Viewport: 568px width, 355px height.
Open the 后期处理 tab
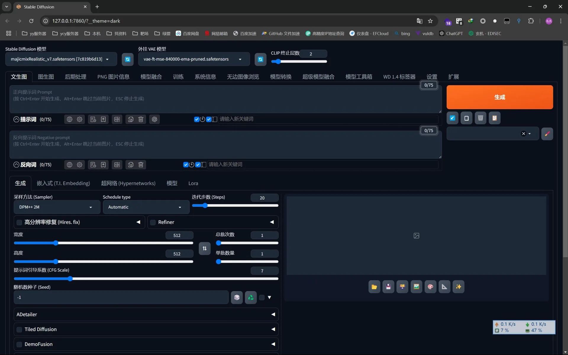[x=75, y=77]
